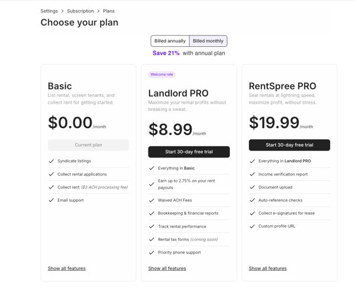The image size is (355, 288).
Task: Click the disabled Current plan button
Action: click(x=88, y=145)
